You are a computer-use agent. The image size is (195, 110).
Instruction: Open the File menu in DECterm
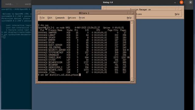(x=42, y=18)
